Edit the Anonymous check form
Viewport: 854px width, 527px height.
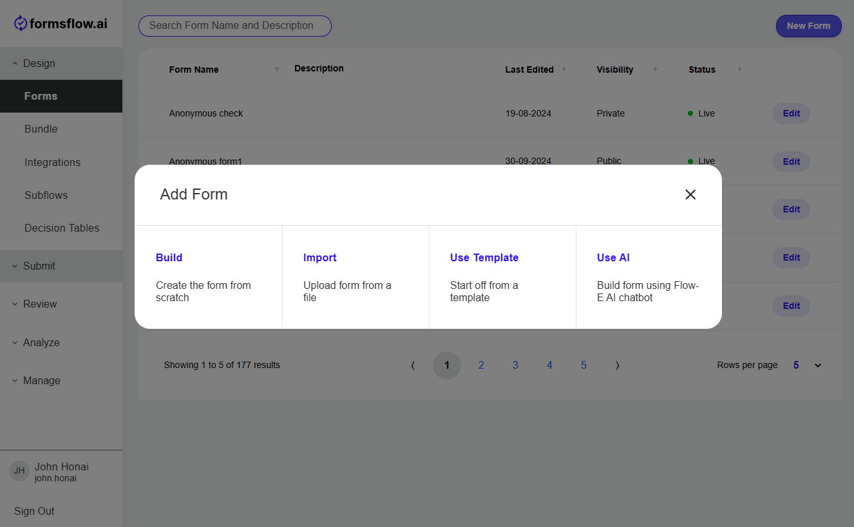(791, 113)
